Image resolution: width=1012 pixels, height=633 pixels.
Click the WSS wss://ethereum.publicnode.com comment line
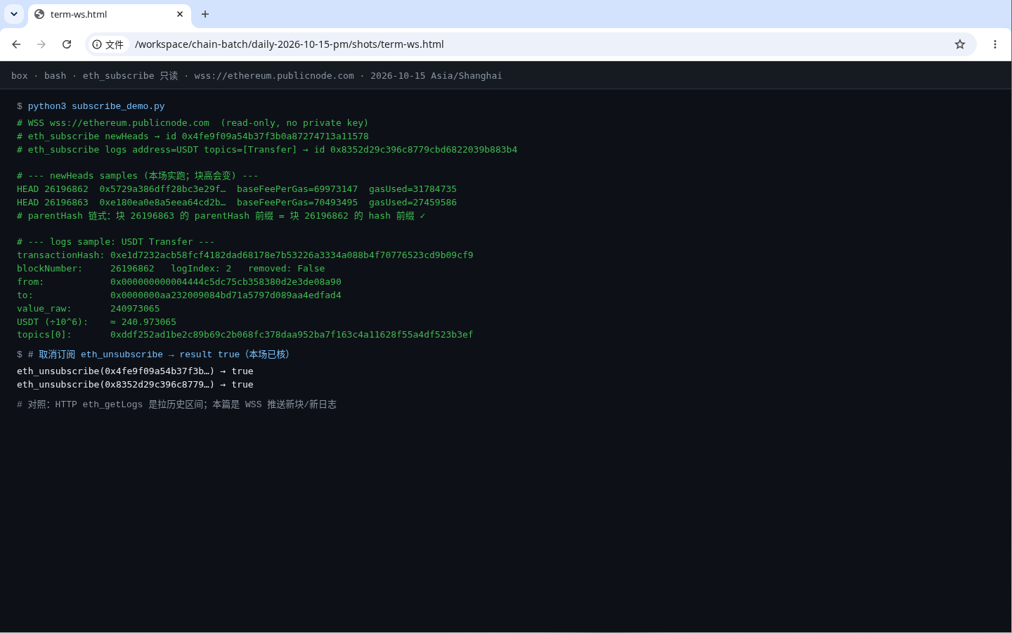[x=193, y=123]
